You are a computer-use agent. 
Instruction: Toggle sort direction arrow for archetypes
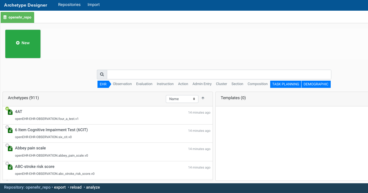point(203,98)
